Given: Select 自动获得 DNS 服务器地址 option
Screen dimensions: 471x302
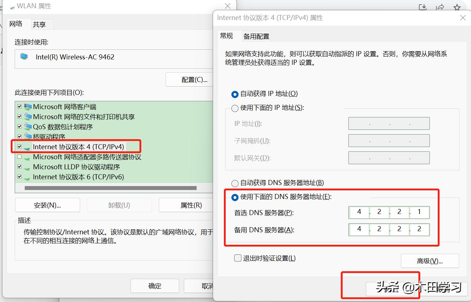Looking at the screenshot, I should tap(235, 183).
